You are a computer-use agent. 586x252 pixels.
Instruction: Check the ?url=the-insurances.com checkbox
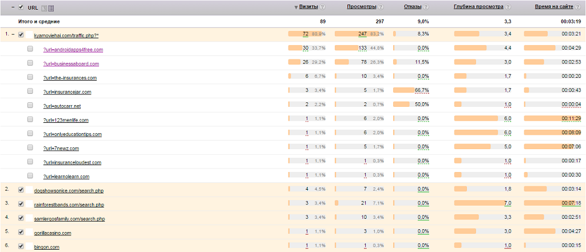click(x=30, y=77)
